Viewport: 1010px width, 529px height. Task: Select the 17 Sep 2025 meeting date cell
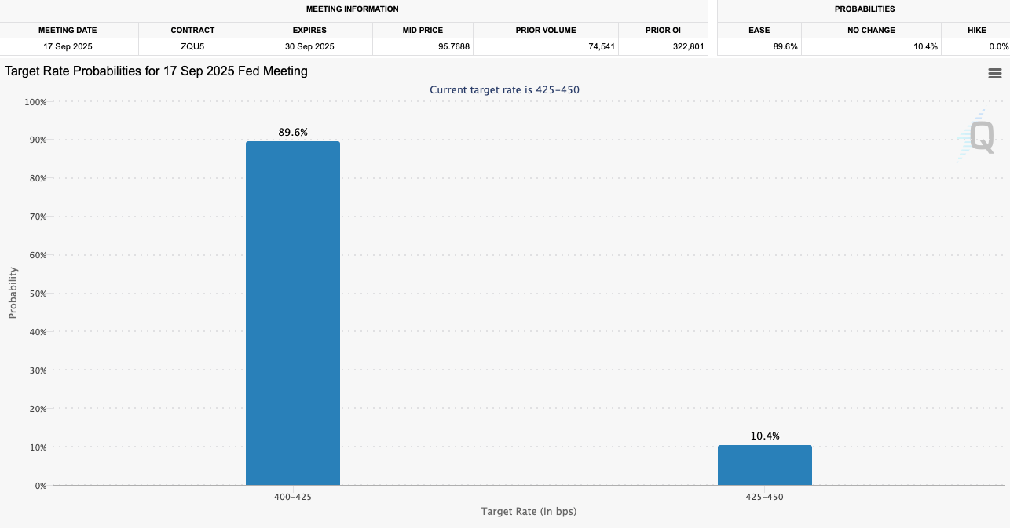coord(68,46)
